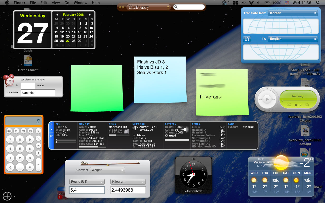This screenshot has height=203, width=325.
Task: Open the Translate from Korean dropdown
Action: coord(293,13)
